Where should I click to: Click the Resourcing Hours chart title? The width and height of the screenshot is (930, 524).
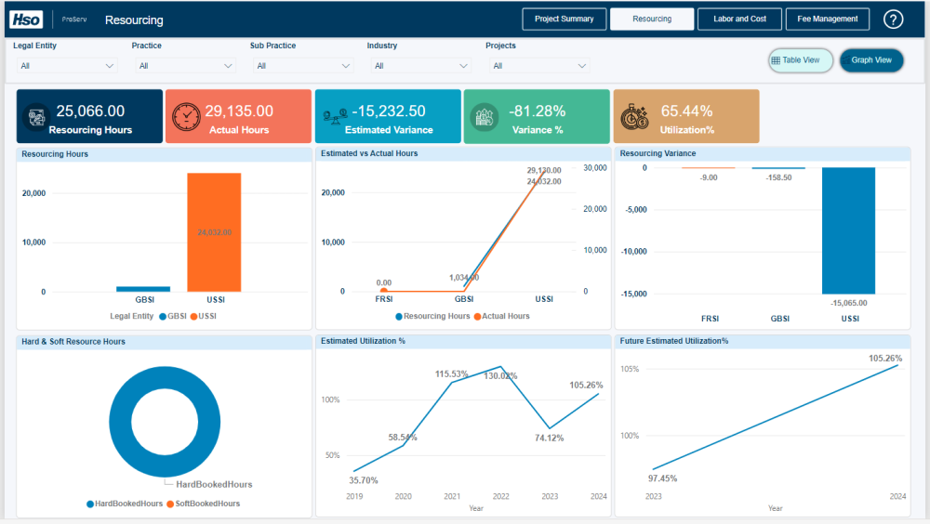point(55,154)
